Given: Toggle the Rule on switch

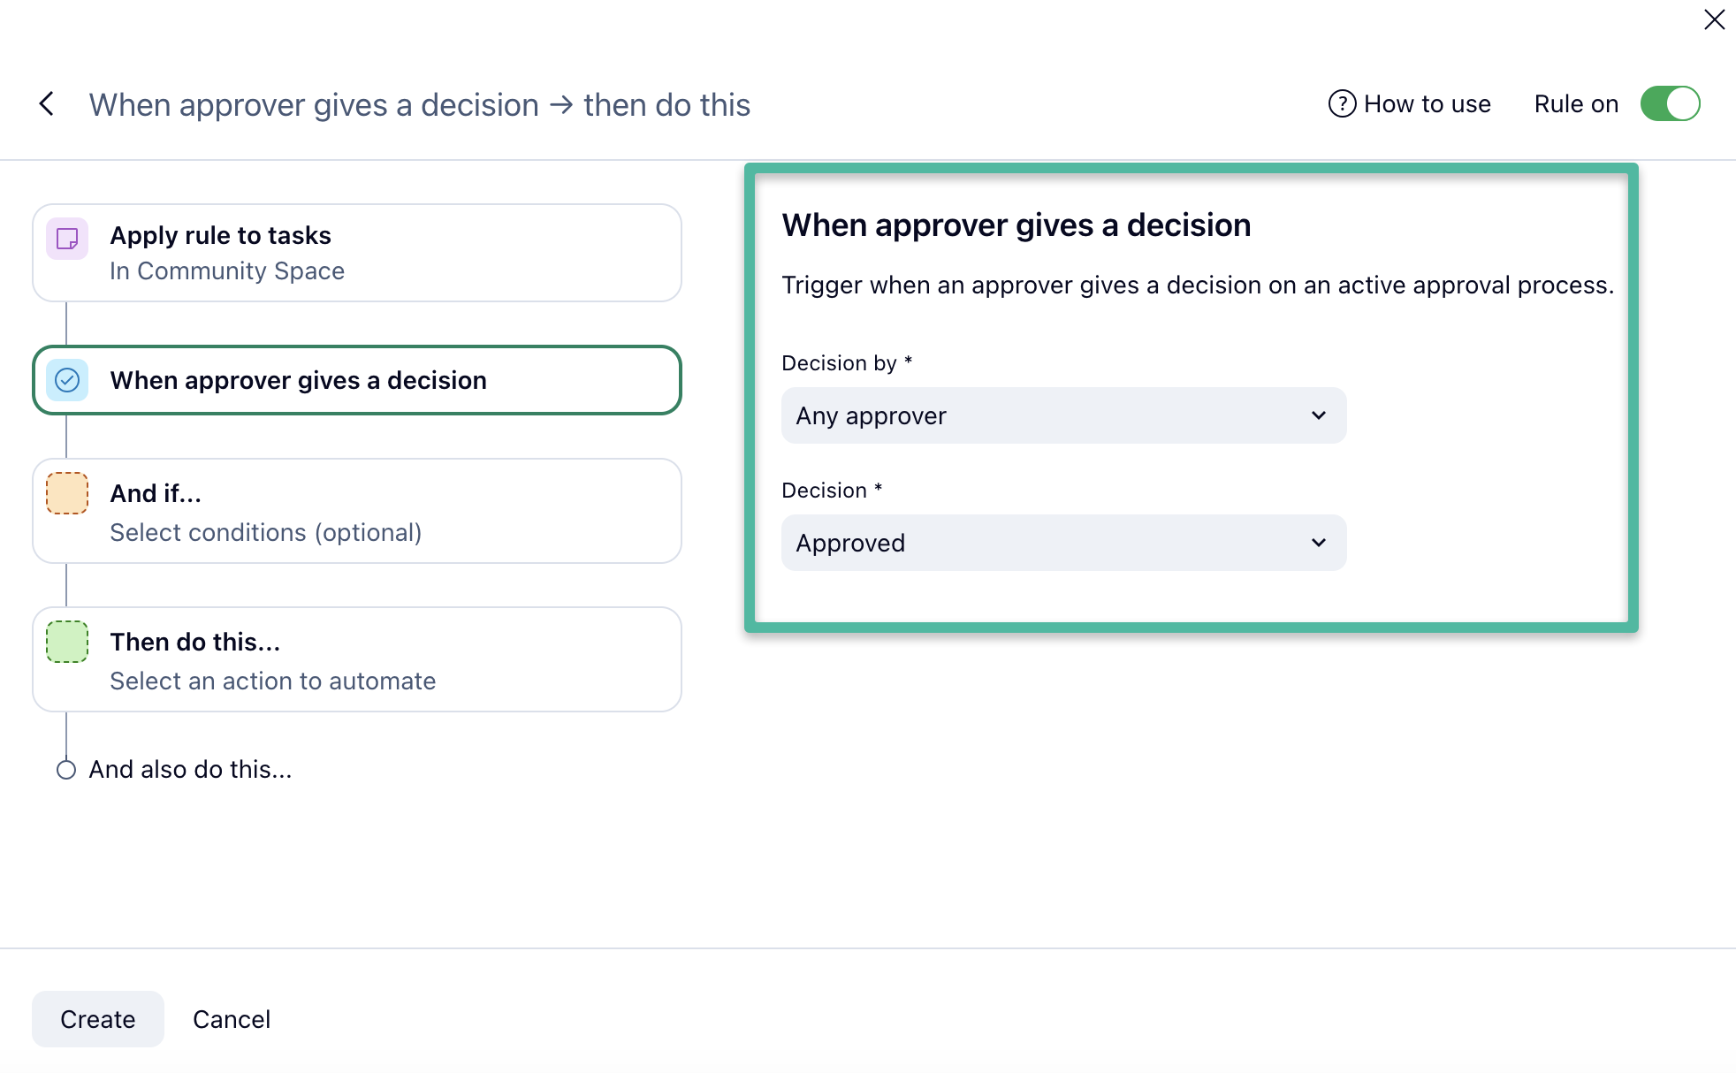Looking at the screenshot, I should [1670, 104].
